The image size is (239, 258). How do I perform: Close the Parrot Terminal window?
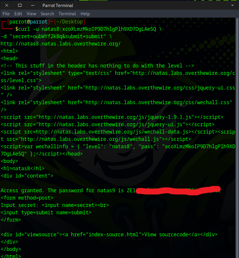click(x=7, y=5)
